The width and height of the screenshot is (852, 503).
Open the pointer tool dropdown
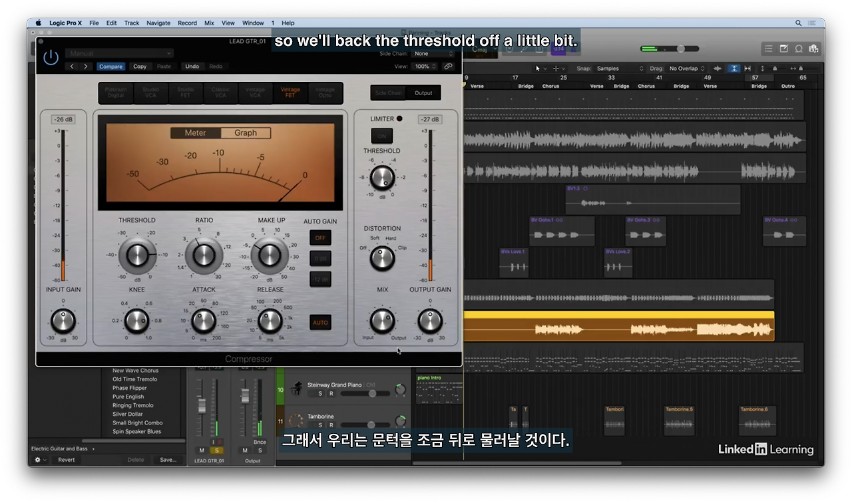[540, 69]
